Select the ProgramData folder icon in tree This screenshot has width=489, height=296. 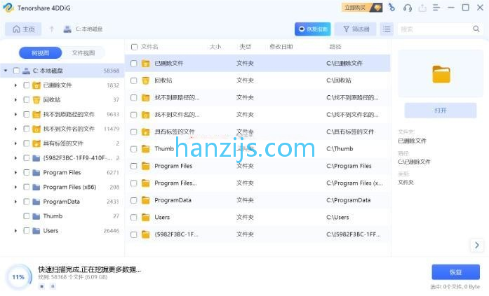click(x=36, y=202)
